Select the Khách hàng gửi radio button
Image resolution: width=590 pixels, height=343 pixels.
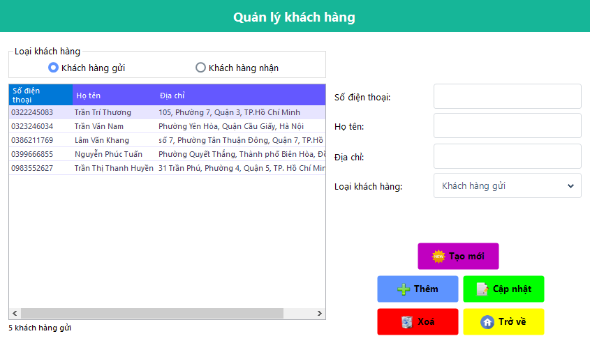click(x=53, y=68)
